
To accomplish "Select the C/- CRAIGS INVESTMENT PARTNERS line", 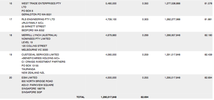I will pyautogui.click(x=43, y=62).
